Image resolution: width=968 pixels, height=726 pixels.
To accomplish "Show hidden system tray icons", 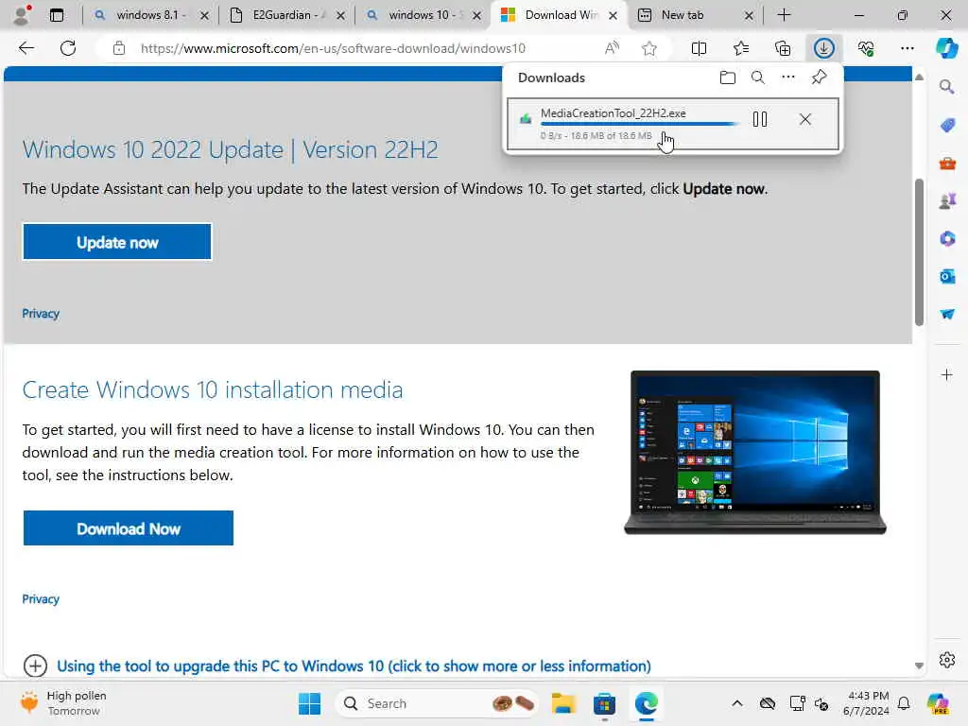I will click(x=737, y=703).
